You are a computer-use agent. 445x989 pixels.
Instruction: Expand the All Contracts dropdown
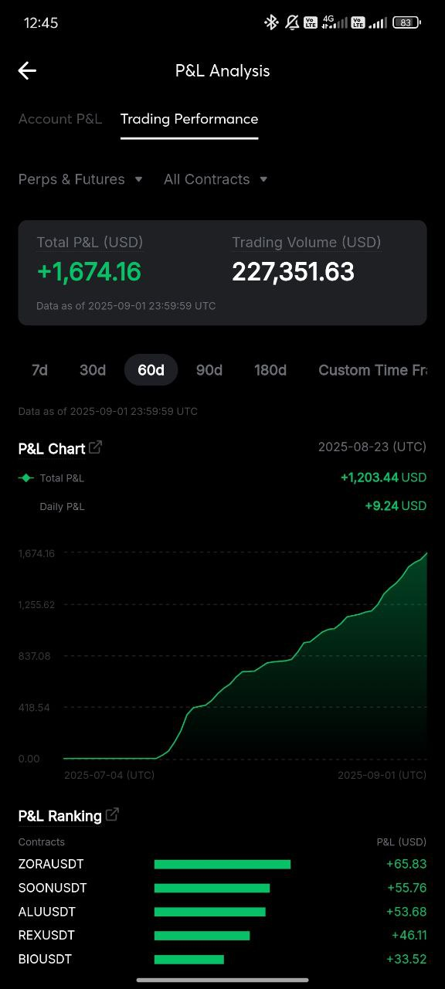click(216, 179)
